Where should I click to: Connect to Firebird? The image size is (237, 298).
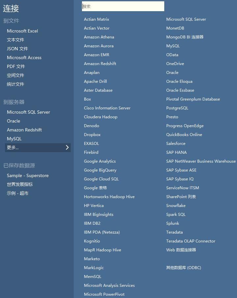[91, 152]
